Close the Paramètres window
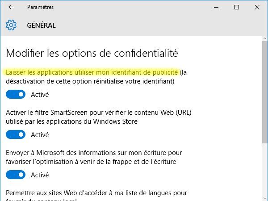The image size is (268, 201). [x=257, y=7]
